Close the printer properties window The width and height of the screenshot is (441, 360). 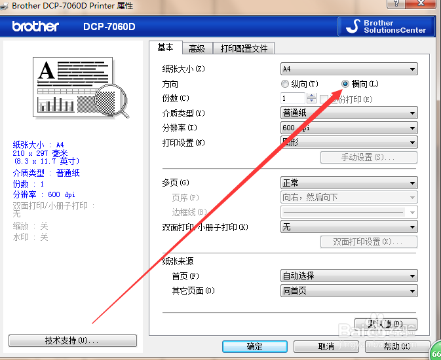(421, 4)
